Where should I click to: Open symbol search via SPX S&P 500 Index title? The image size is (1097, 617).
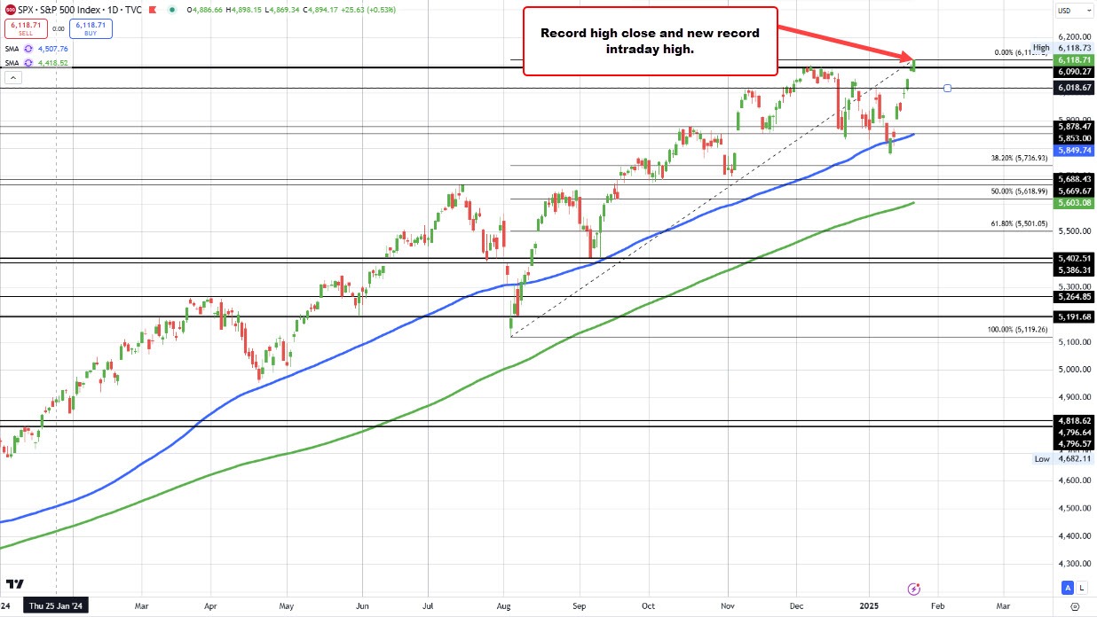point(59,10)
